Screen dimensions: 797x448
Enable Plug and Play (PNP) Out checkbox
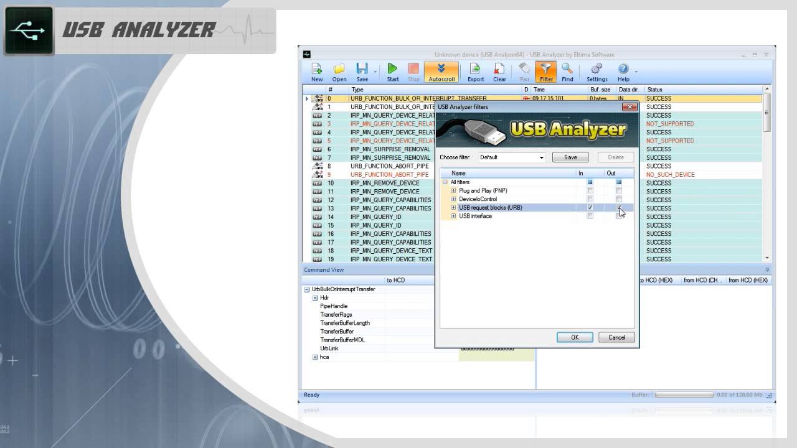pyautogui.click(x=619, y=191)
